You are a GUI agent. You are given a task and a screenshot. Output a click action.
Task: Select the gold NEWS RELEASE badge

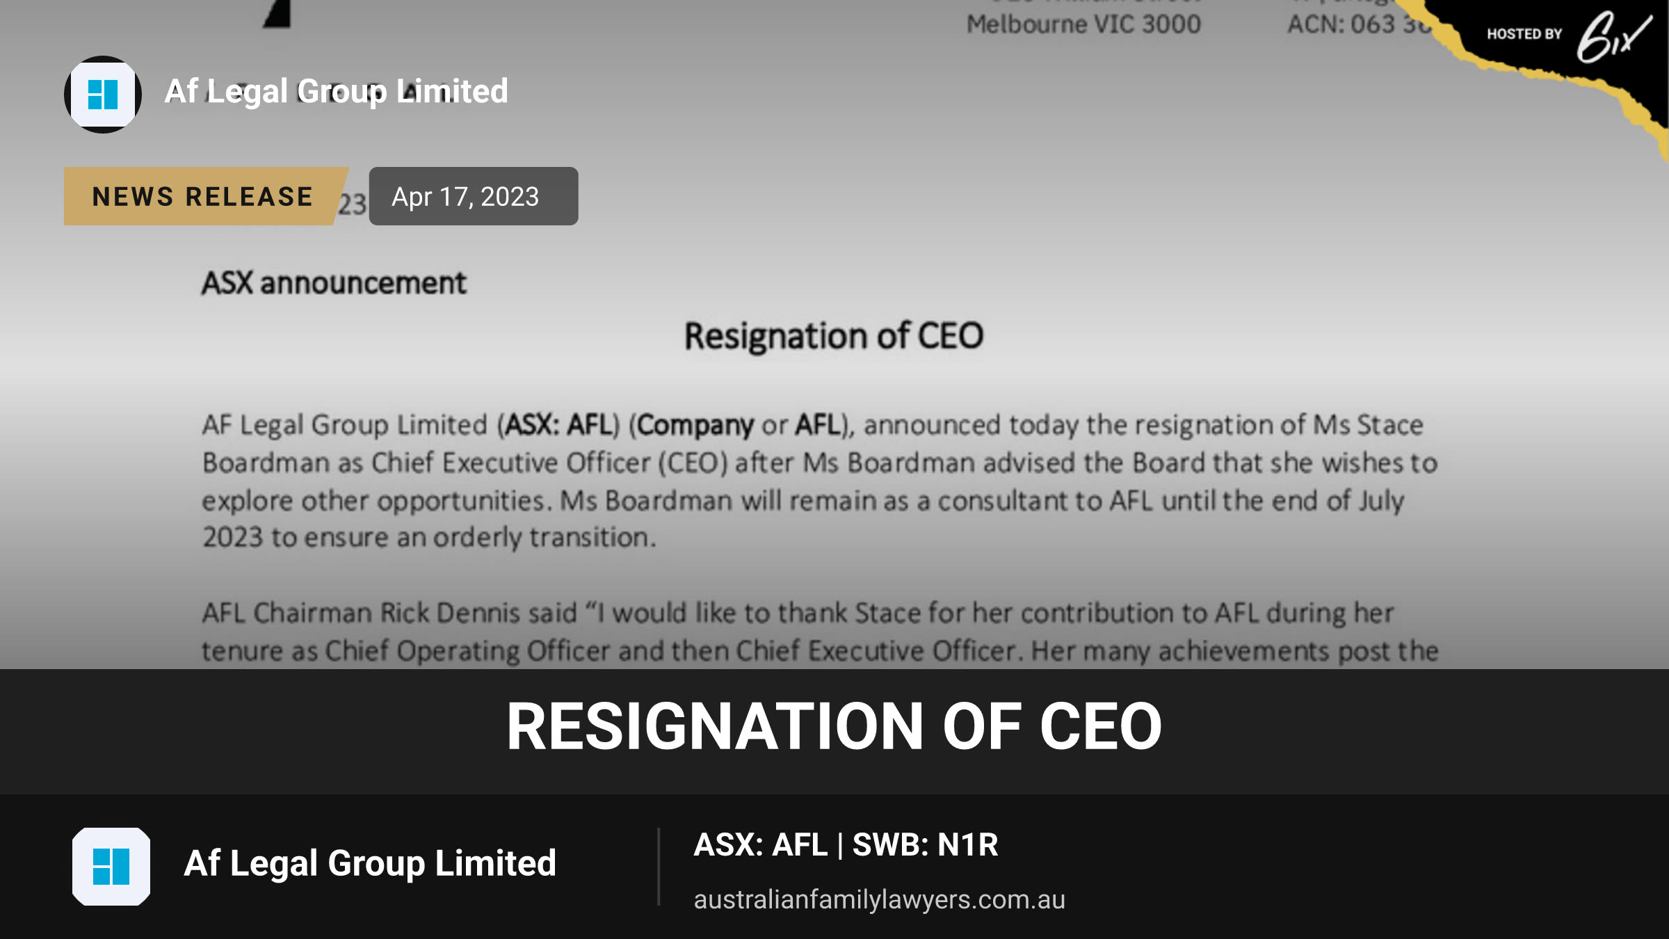[203, 196]
